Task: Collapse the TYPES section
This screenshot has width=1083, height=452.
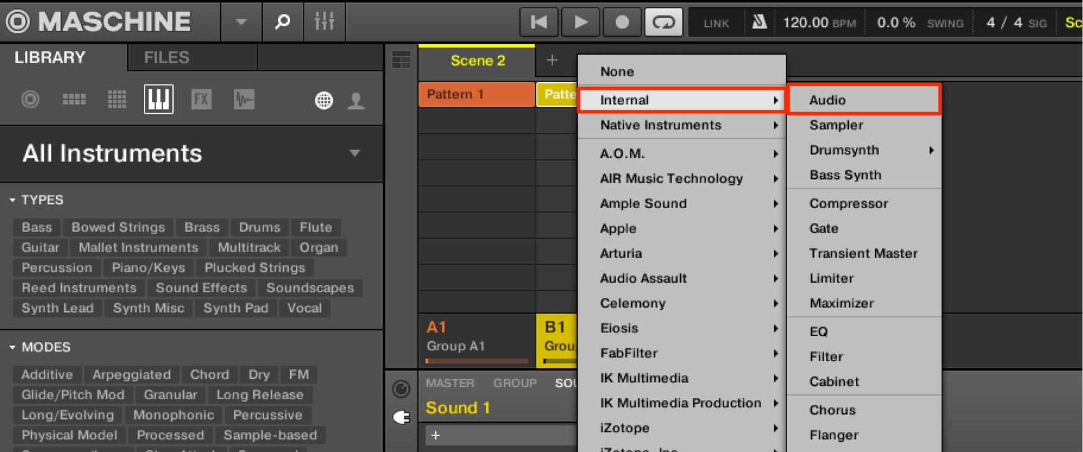Action: pos(12,200)
